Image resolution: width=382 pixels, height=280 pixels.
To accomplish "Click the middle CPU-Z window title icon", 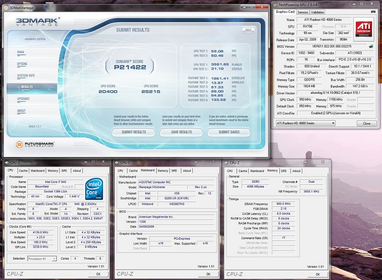I will pos(117,163).
